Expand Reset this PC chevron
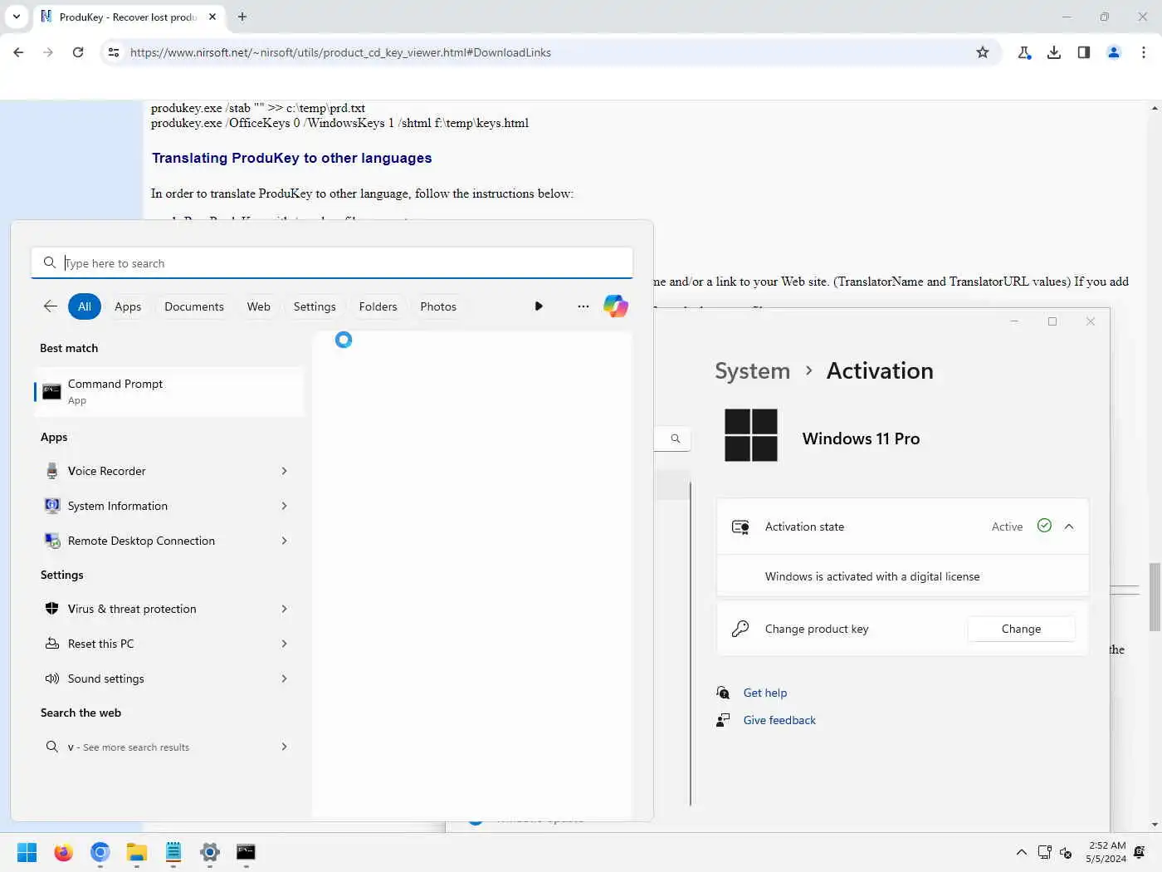Screen dimensions: 1162x872 (x=284, y=644)
